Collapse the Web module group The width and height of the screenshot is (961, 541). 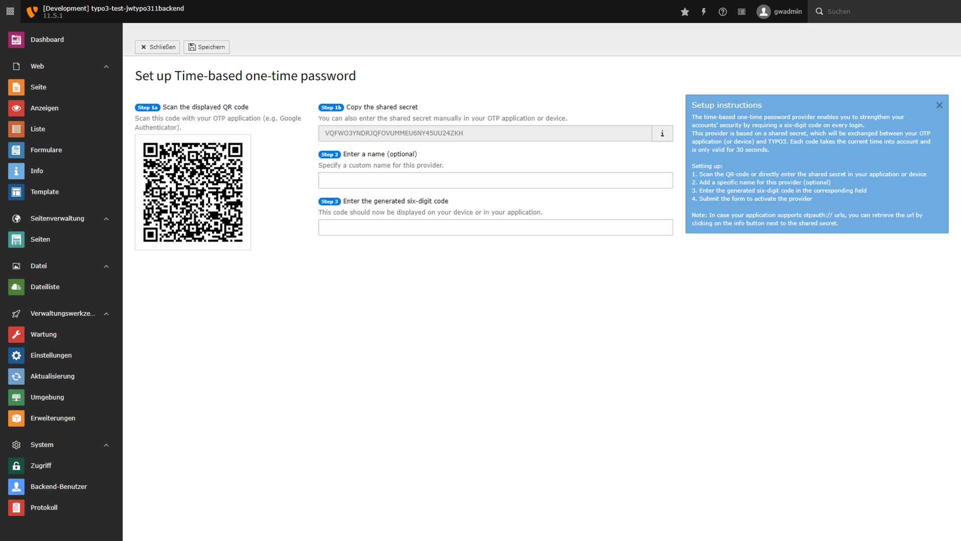click(x=106, y=67)
